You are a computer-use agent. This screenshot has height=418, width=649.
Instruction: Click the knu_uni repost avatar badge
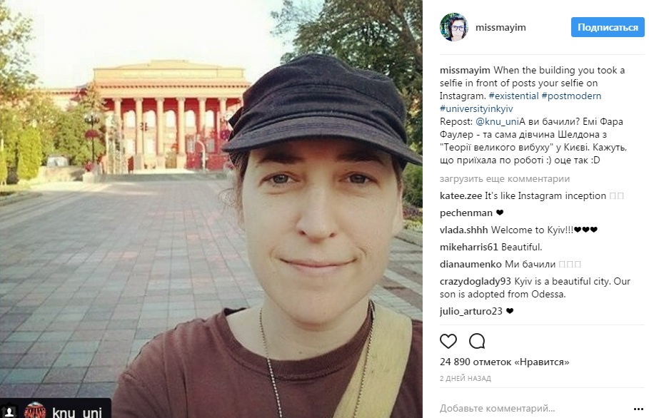click(35, 411)
